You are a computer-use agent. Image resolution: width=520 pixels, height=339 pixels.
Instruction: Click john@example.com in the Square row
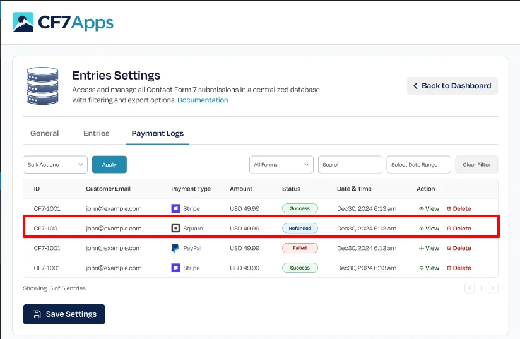pyautogui.click(x=114, y=229)
